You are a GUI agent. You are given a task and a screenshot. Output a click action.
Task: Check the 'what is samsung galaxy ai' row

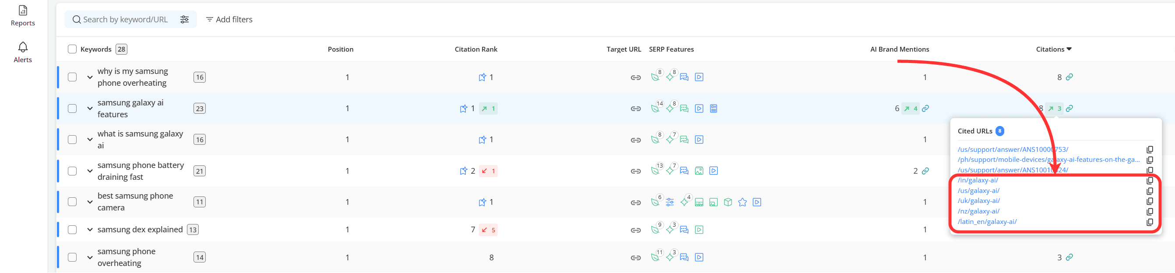72,140
